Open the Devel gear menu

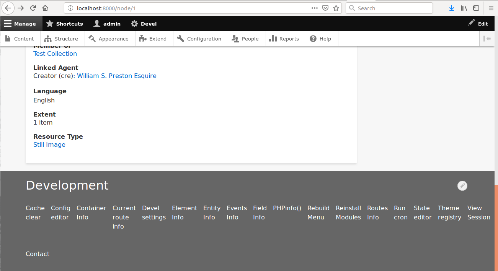[134, 23]
